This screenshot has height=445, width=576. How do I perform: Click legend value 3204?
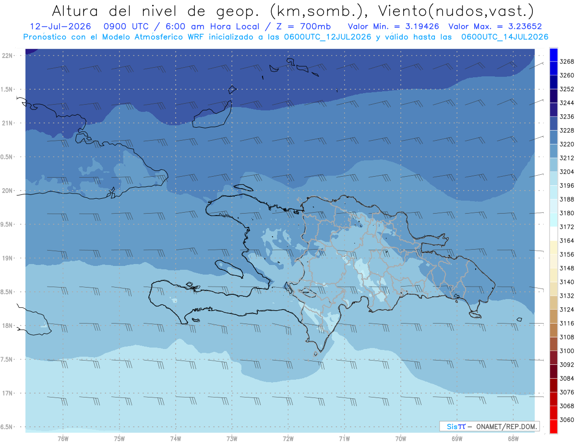point(567,172)
